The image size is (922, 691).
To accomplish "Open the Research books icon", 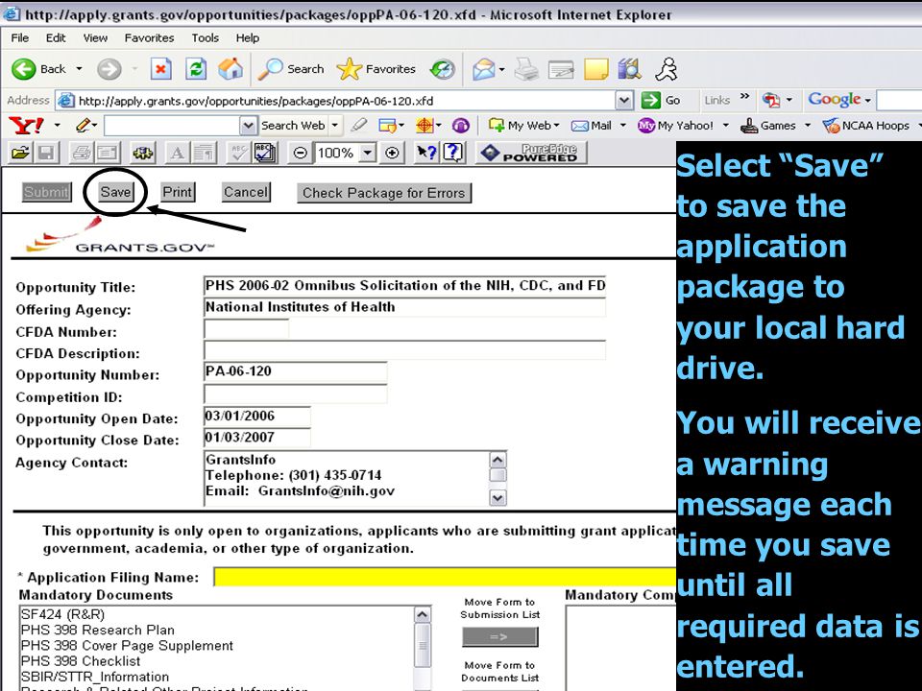I will point(630,69).
